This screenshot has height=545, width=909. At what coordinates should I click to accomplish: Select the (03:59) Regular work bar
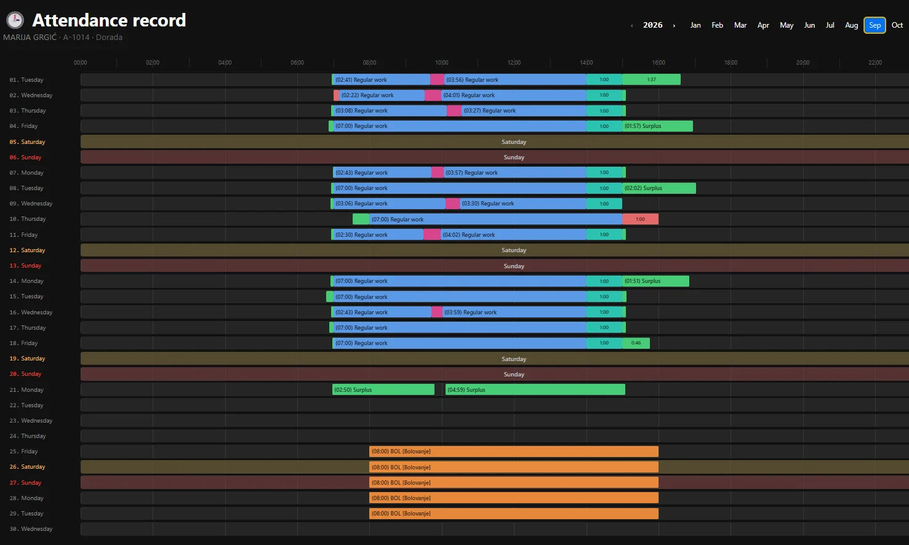[515, 312]
